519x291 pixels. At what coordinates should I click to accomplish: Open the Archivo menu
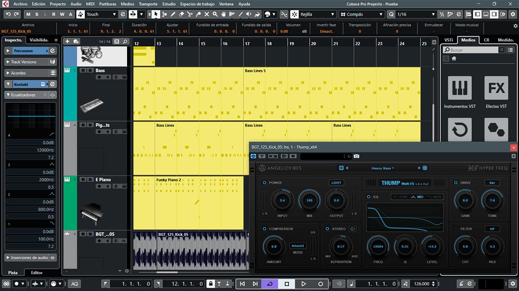[20, 4]
